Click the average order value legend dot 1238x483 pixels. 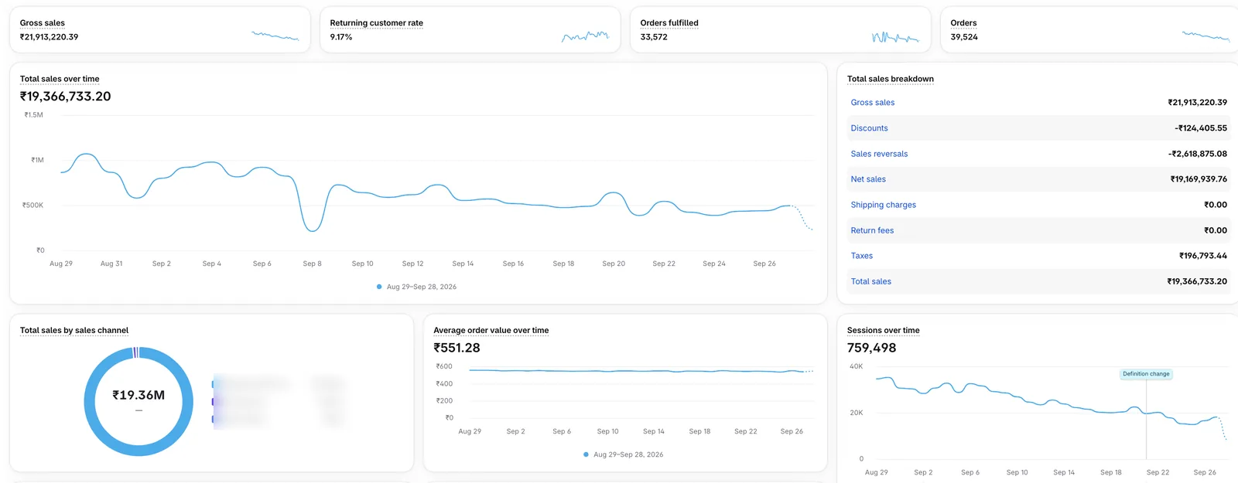click(586, 454)
